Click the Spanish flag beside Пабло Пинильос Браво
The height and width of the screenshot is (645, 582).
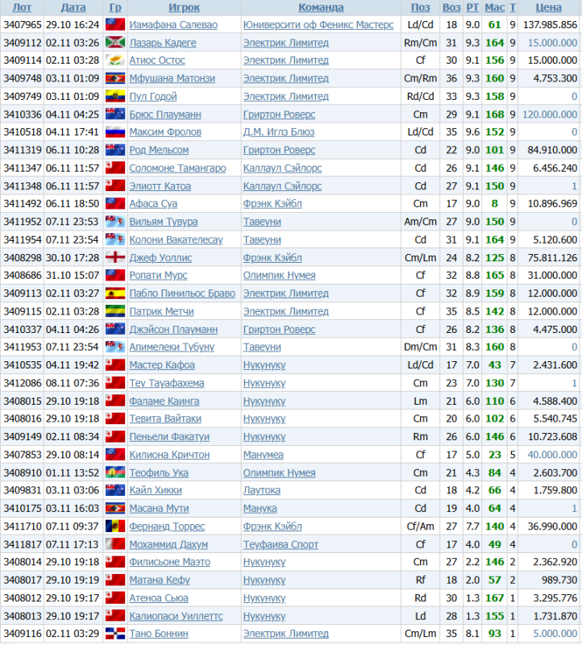pyautogui.click(x=114, y=293)
